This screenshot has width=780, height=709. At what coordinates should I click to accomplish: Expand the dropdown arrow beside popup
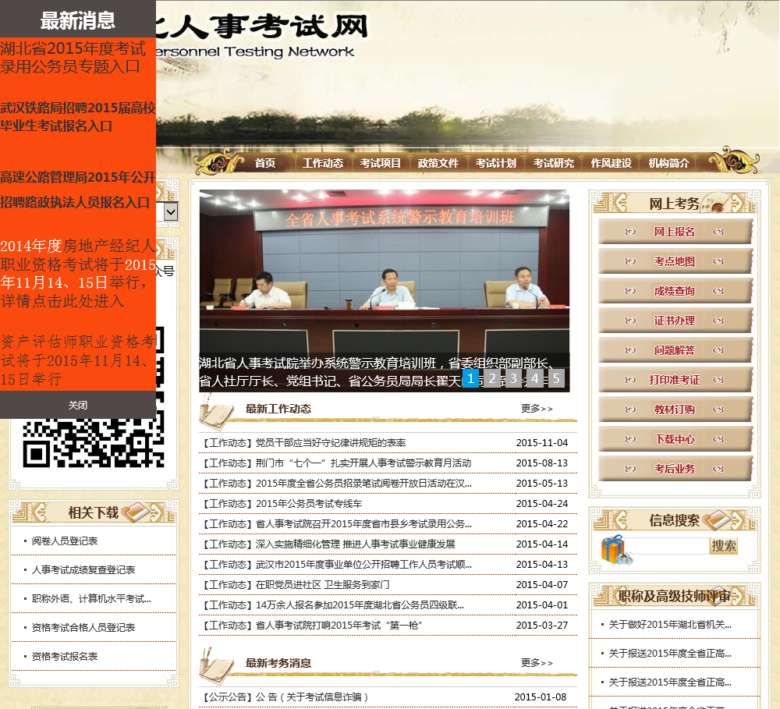(171, 212)
